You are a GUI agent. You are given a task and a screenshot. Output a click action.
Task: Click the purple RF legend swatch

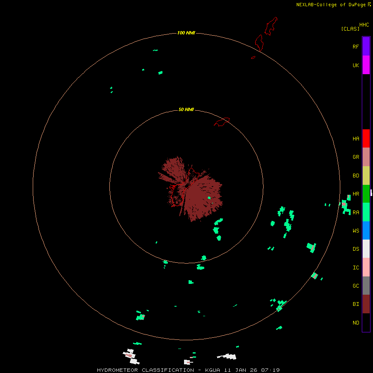(x=366, y=46)
